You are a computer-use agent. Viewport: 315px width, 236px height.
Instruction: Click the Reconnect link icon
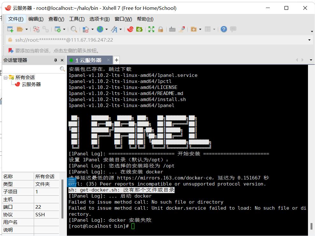[x=46, y=29]
